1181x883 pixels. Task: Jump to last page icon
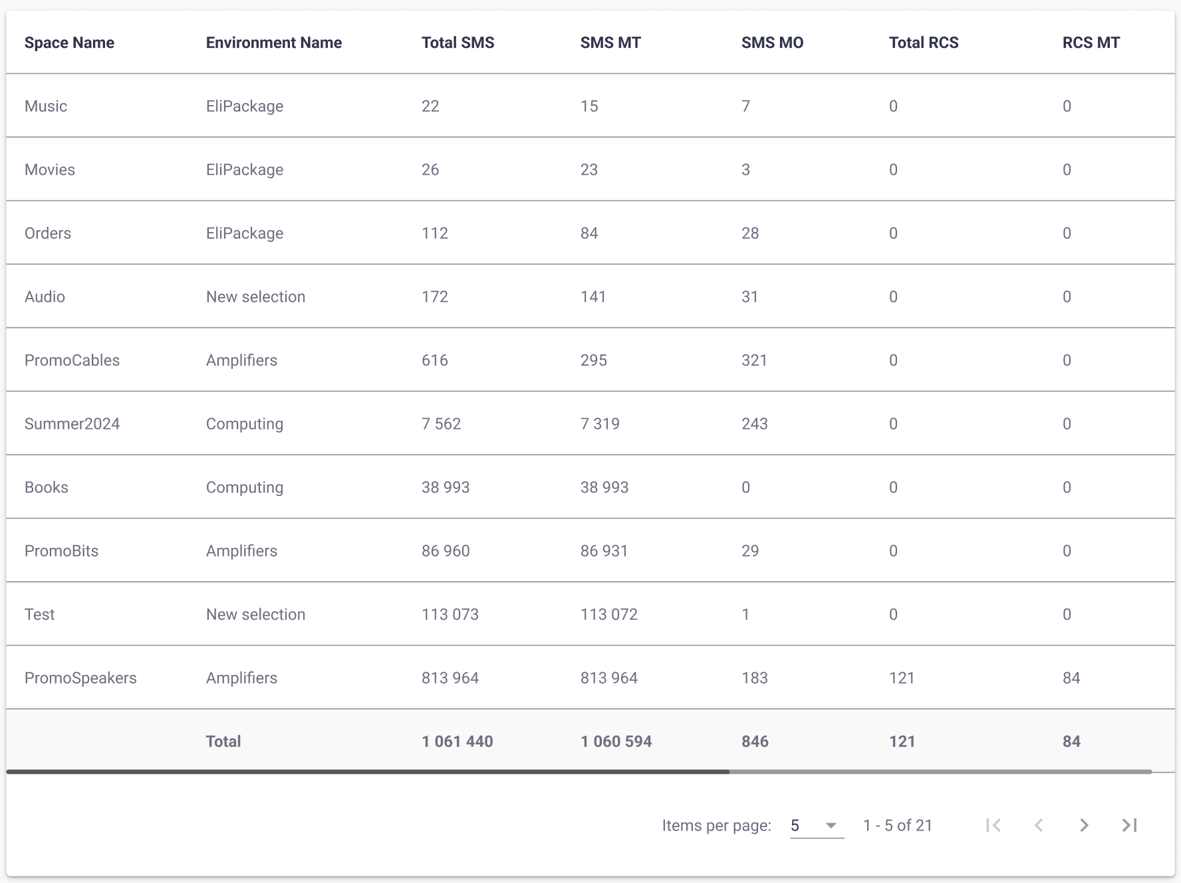click(x=1129, y=825)
